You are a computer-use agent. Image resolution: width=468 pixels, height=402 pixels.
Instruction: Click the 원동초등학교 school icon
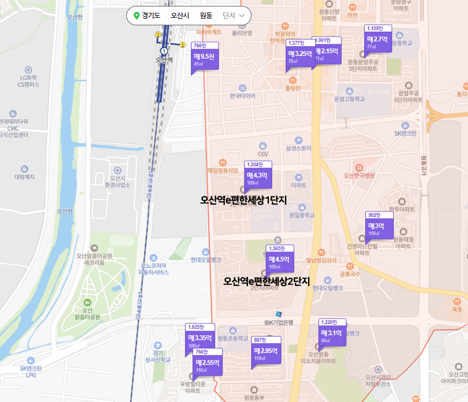[233, 330]
